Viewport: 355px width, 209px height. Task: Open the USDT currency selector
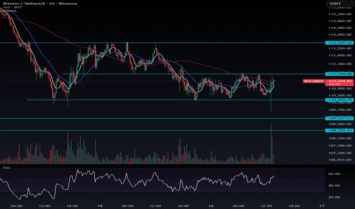(x=339, y=3)
